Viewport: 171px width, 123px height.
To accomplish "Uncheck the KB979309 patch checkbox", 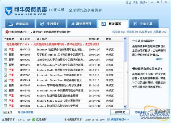I will 5,95.
